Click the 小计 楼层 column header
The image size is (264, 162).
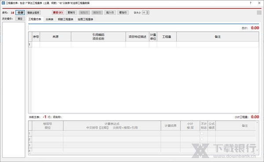tap(190, 126)
